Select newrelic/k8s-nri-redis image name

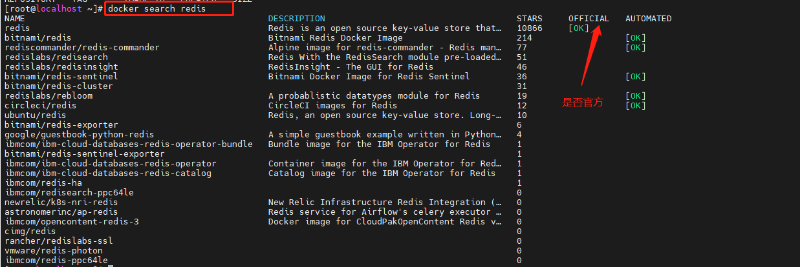61,203
